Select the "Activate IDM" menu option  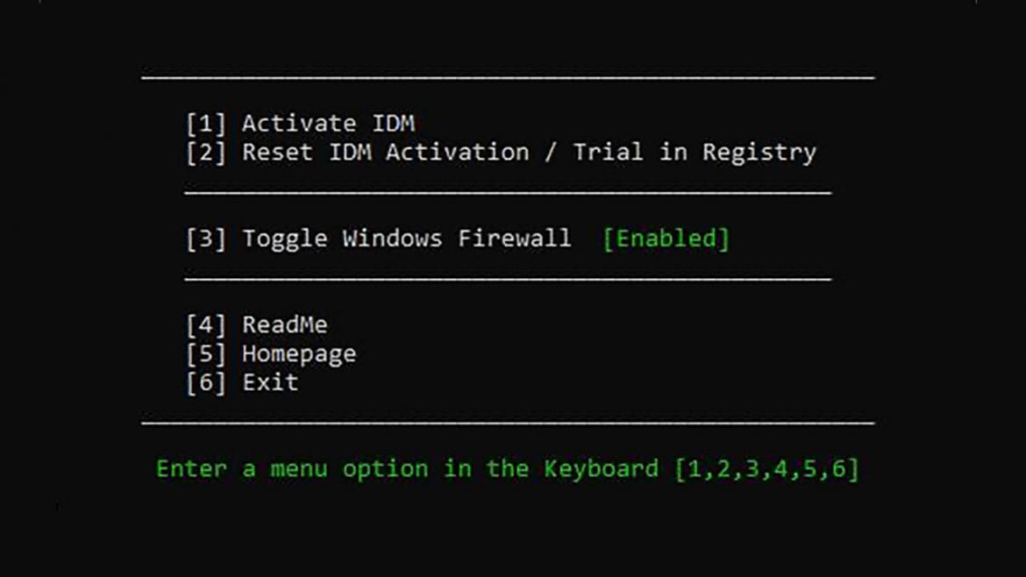(328, 124)
